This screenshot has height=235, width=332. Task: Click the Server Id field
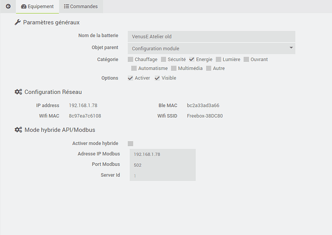click(163, 176)
